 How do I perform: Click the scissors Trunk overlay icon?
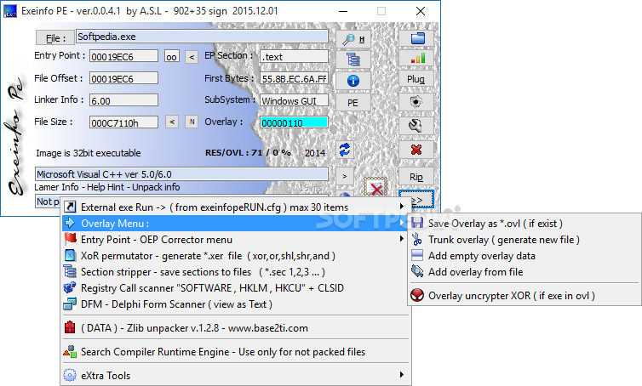[417, 239]
